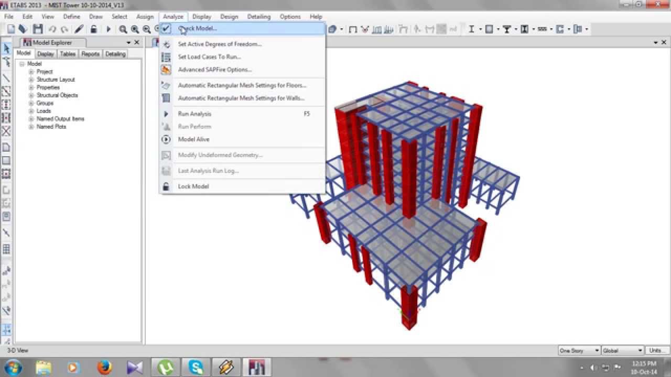Click the padlock icon in the top toolbar
Image resolution: width=671 pixels, height=377 pixels.
point(93,29)
